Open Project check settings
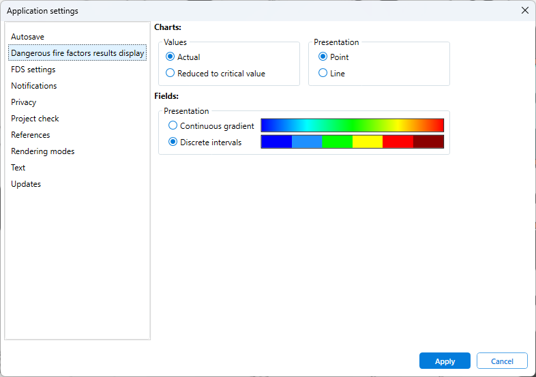536x377 pixels. click(x=35, y=119)
